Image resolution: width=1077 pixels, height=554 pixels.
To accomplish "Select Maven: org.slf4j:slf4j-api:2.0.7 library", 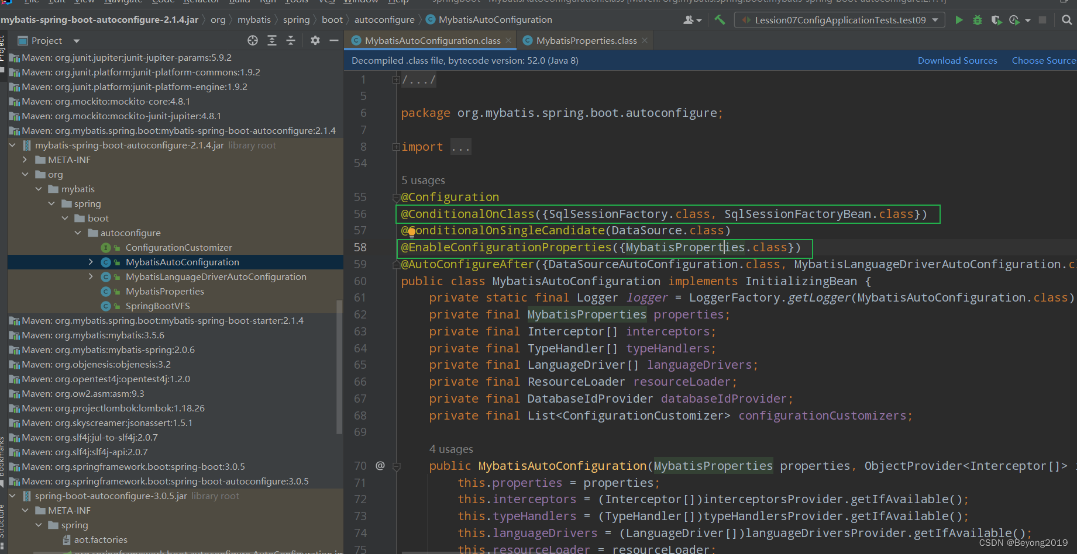I will click(x=84, y=452).
